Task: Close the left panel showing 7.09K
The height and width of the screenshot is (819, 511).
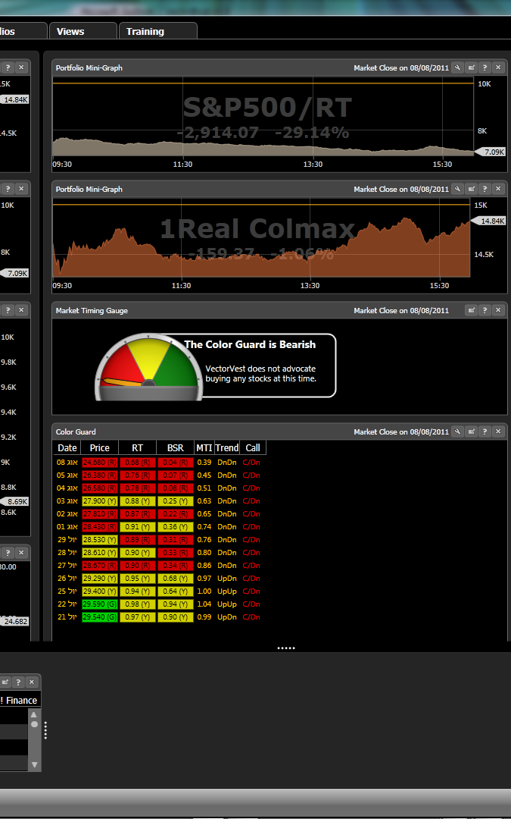Action: [21, 189]
